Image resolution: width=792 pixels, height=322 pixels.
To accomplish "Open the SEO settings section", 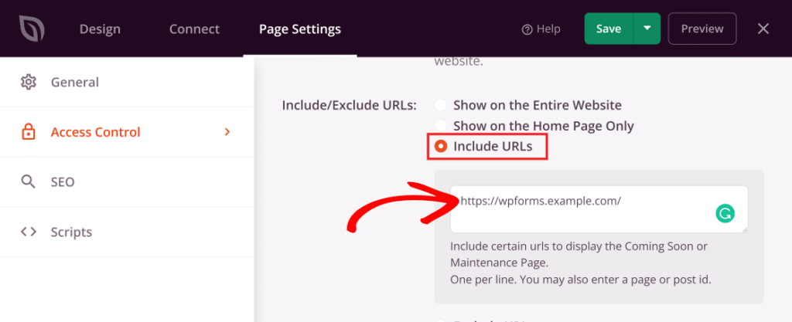I will [62, 182].
